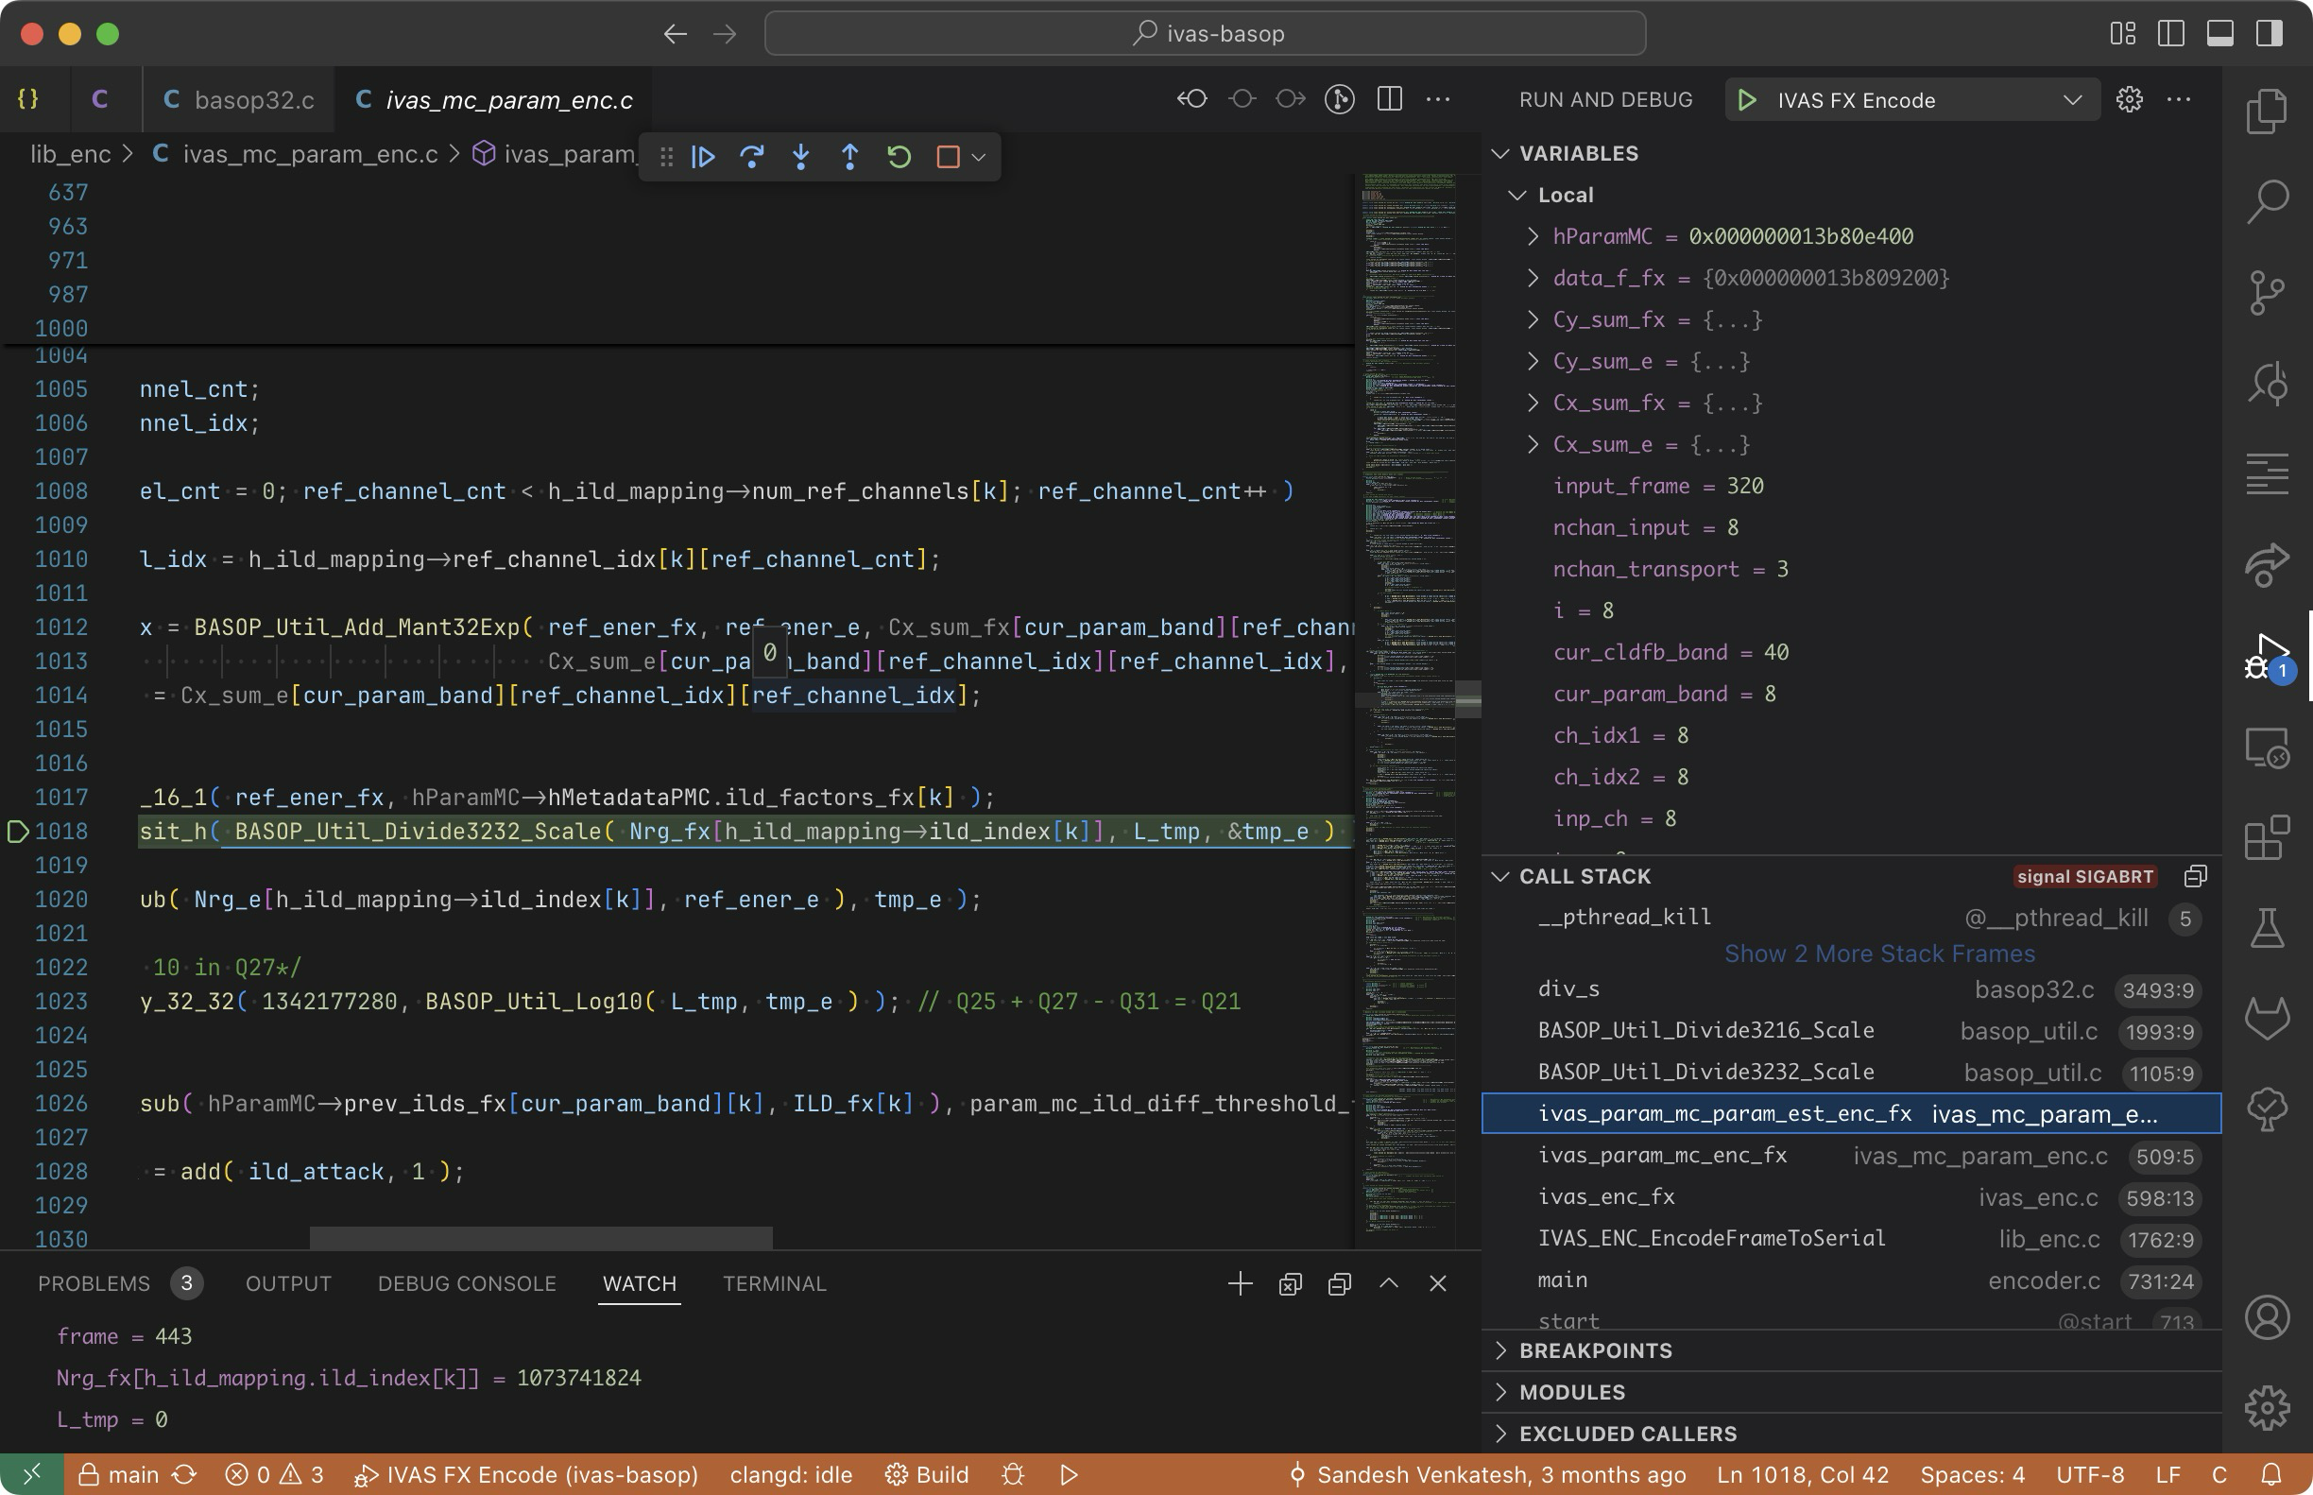Stop debugging with the red square

tap(948, 156)
